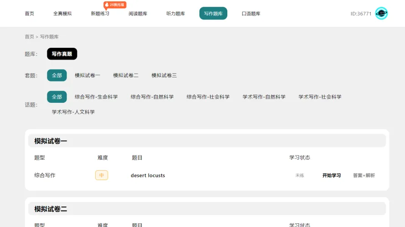Filter by 模拟试卷二 set

coord(126,76)
